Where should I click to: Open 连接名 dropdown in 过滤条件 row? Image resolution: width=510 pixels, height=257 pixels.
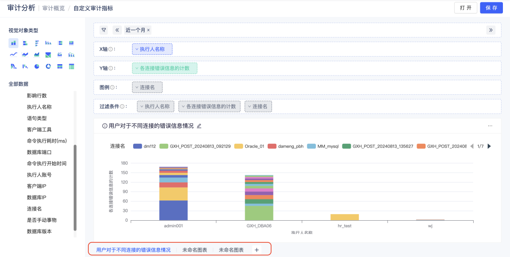(258, 106)
